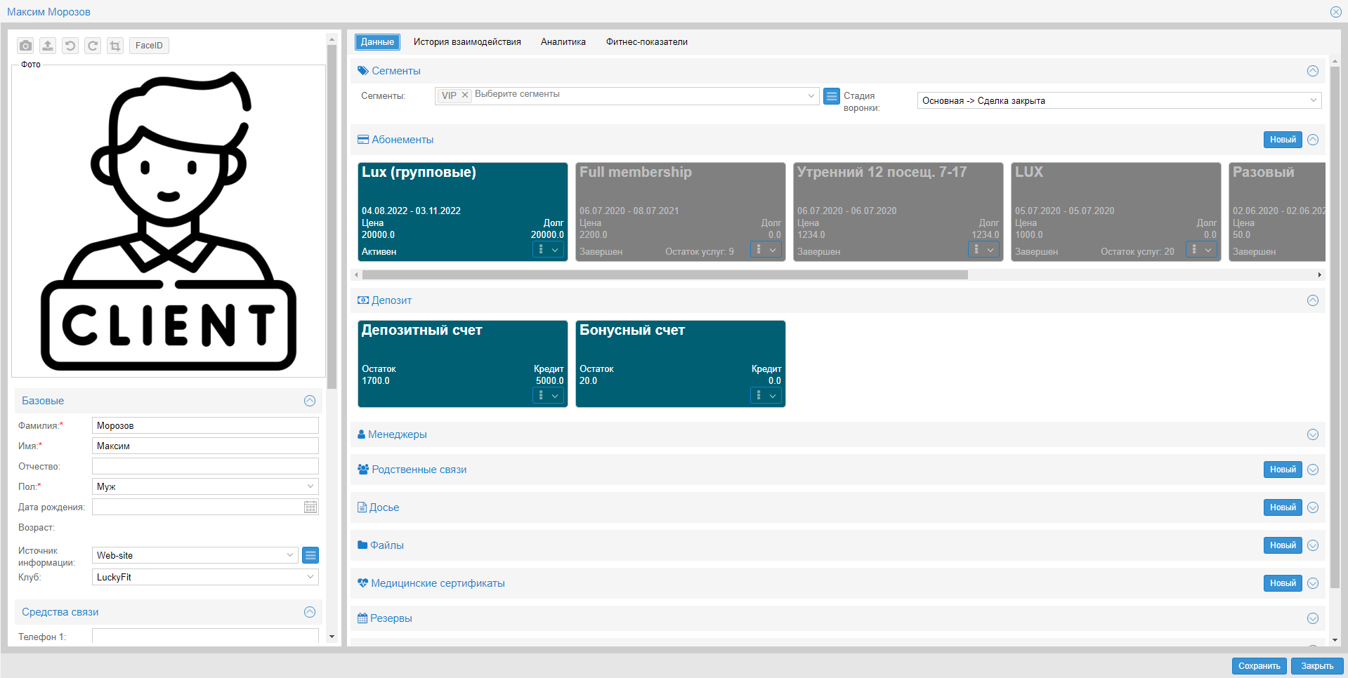
Task: Open Бонусный счет actions menu
Action: point(766,396)
